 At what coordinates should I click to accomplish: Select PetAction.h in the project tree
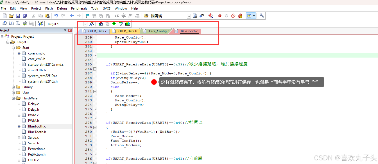click(37, 154)
